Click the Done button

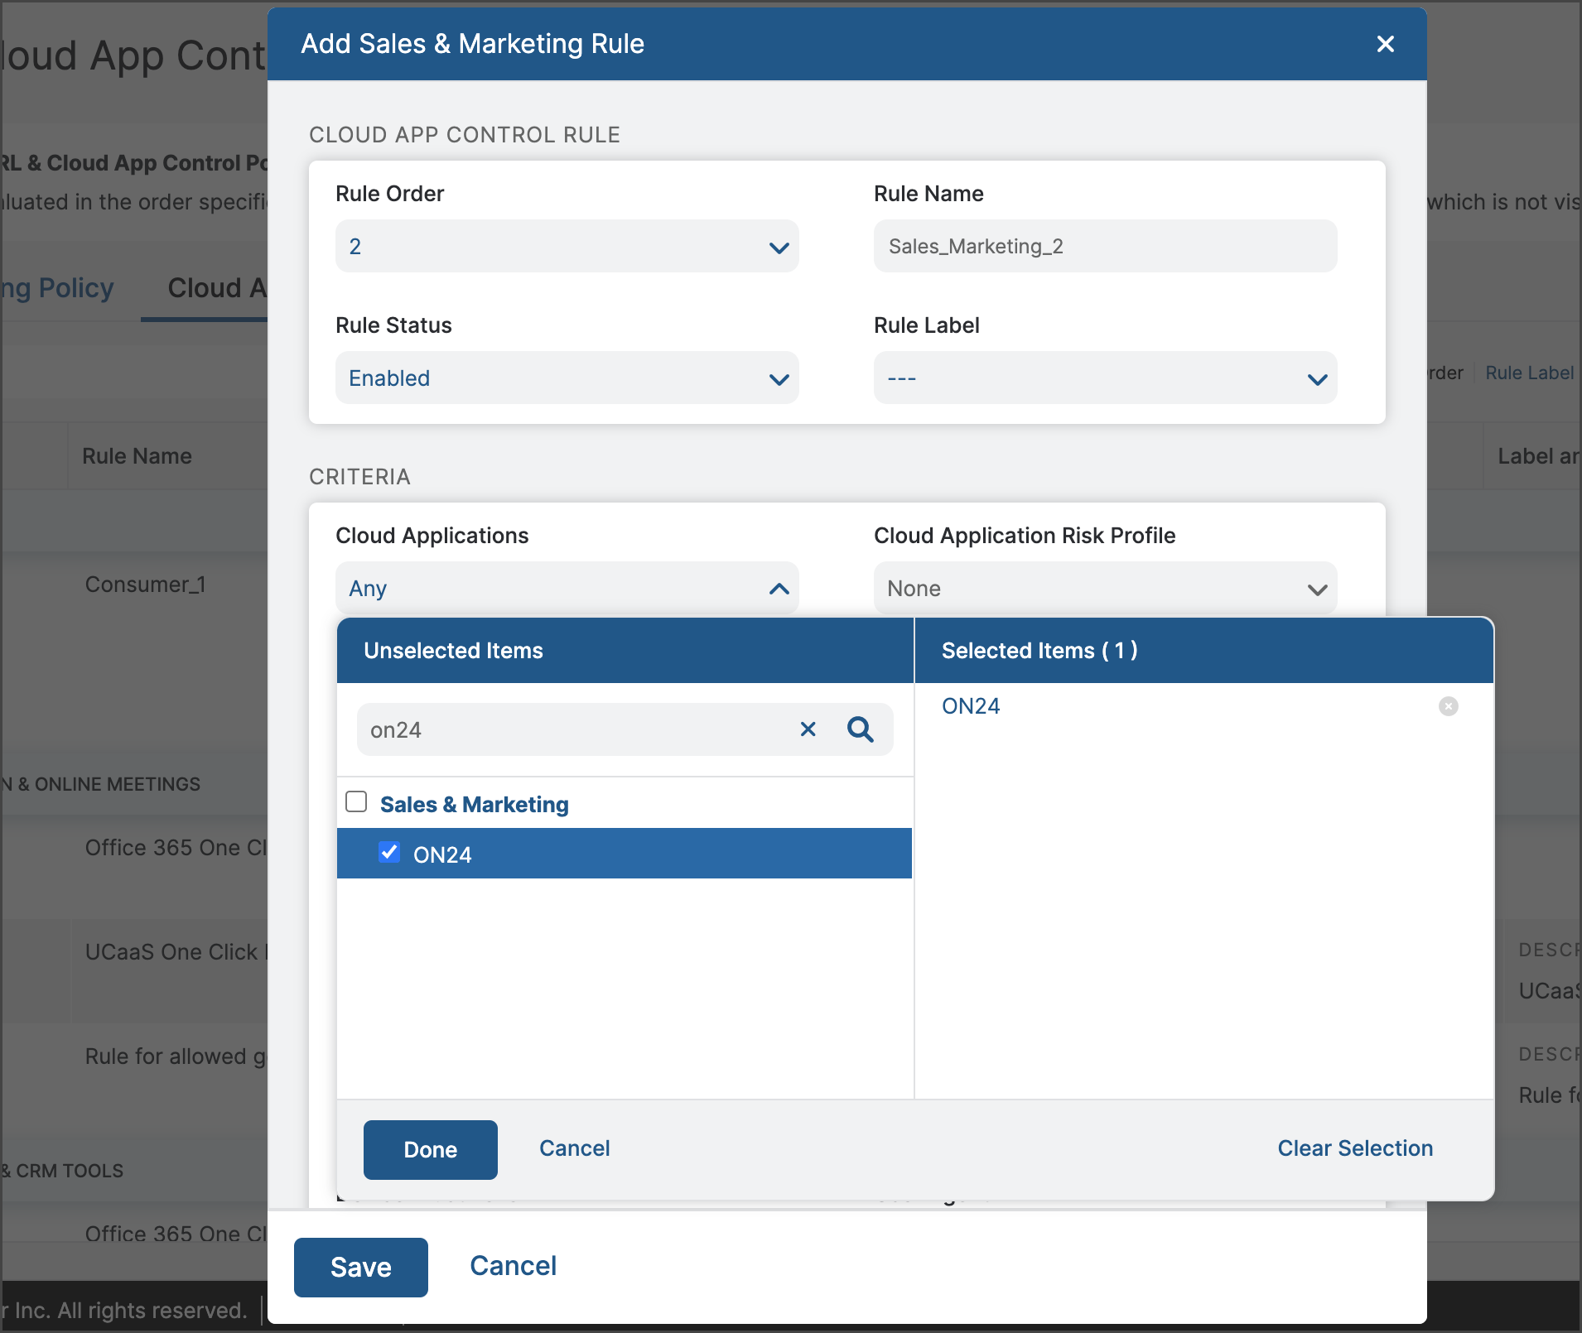coord(430,1149)
